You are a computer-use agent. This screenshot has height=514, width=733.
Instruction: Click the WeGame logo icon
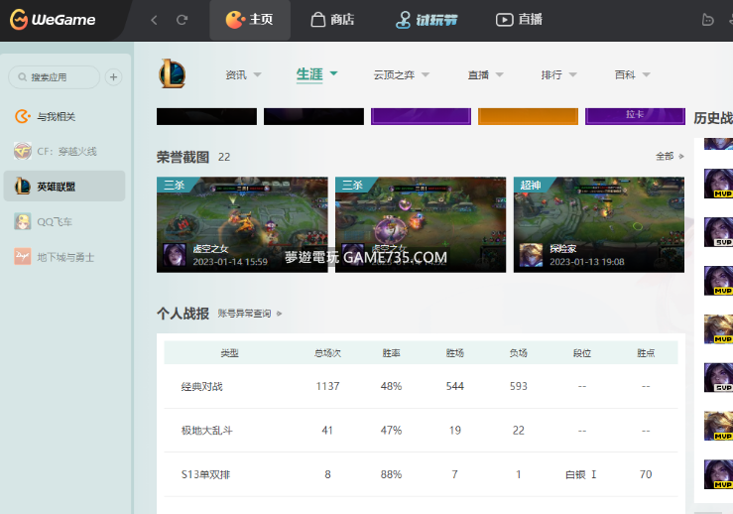pos(18,19)
